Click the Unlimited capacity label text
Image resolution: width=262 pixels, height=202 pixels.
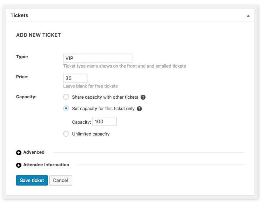91,134
